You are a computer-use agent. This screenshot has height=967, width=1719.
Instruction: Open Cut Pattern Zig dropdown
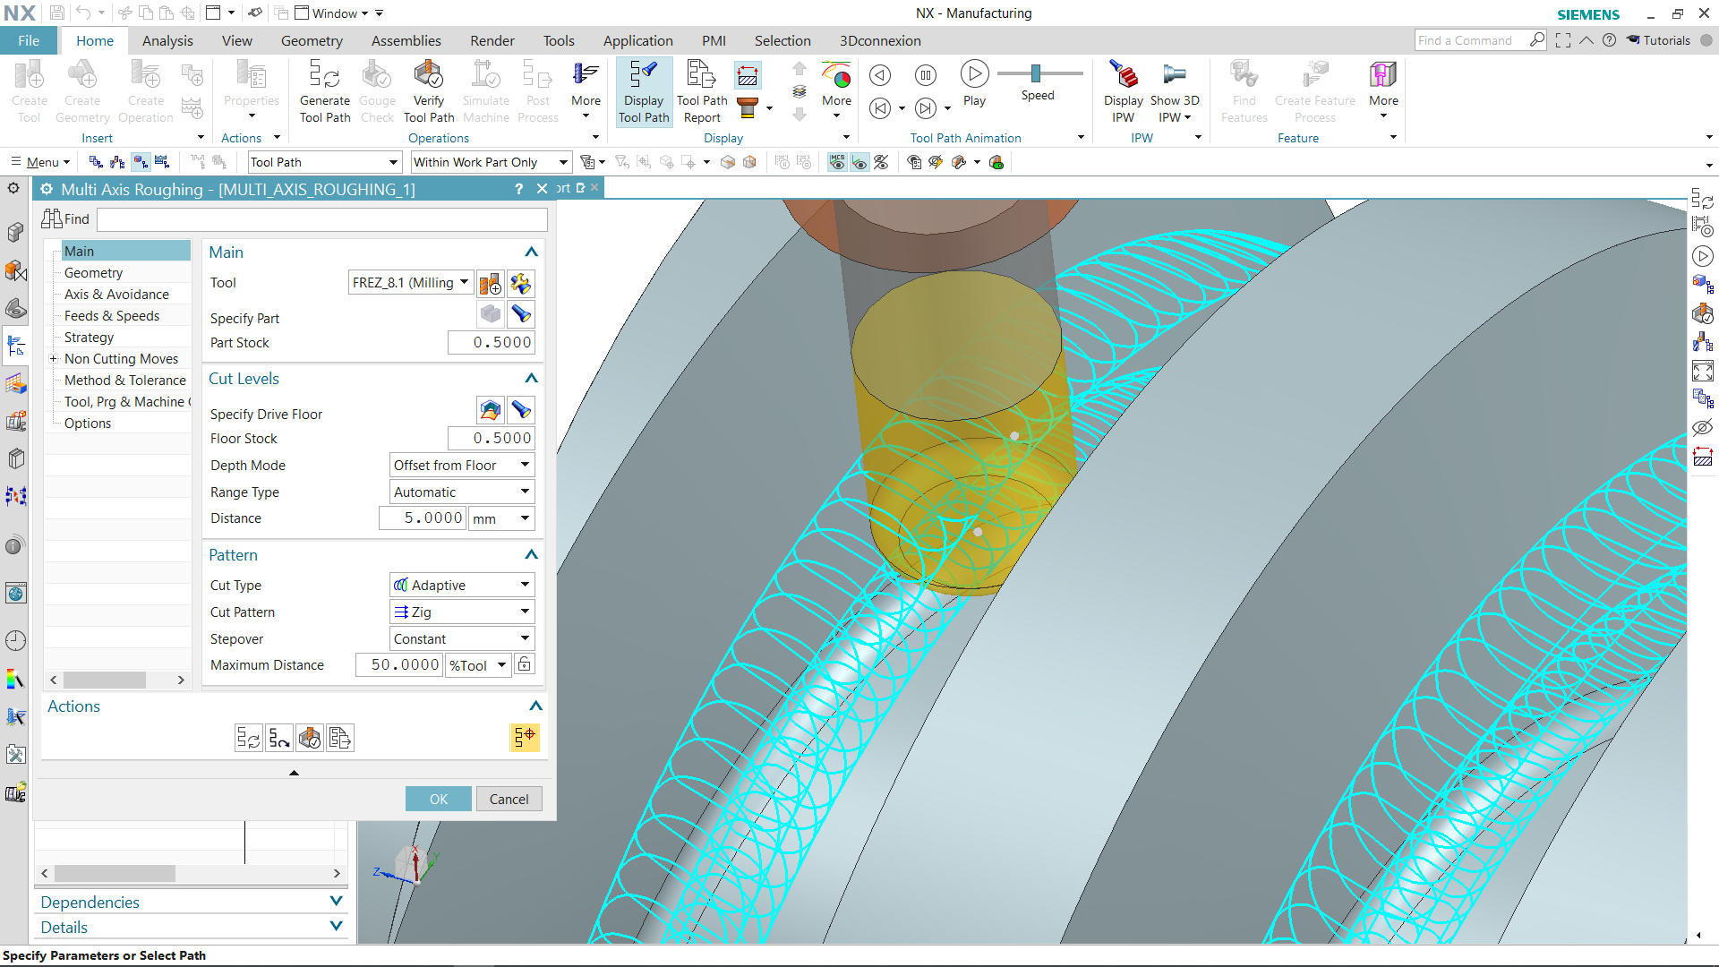pyautogui.click(x=462, y=612)
